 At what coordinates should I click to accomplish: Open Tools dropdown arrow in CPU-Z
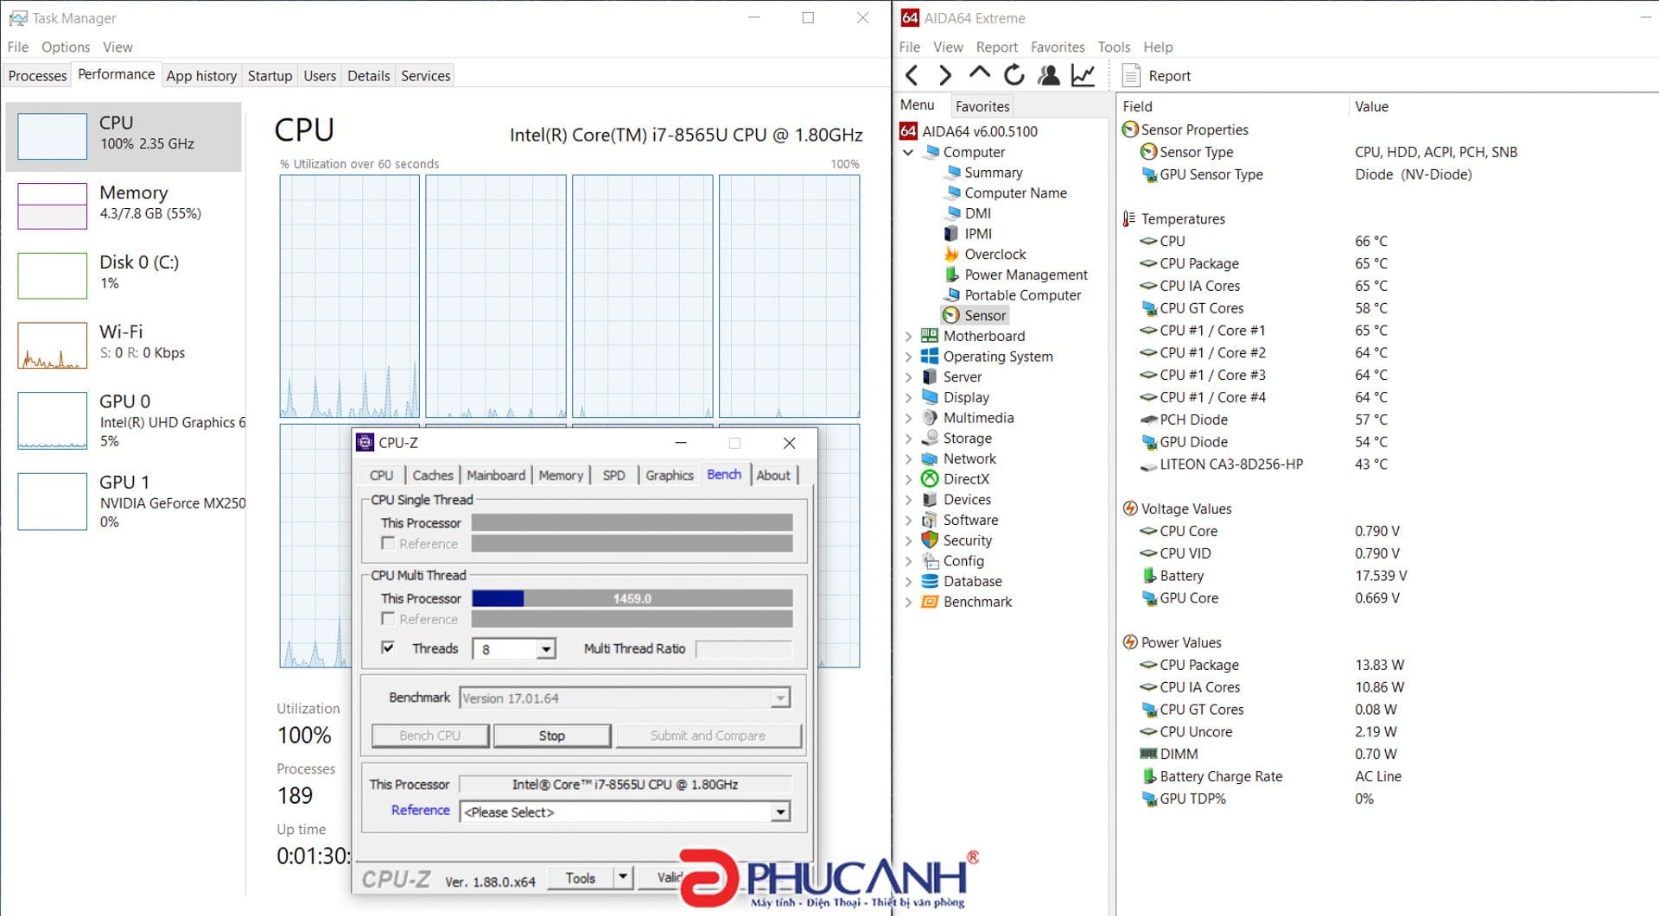pyautogui.click(x=623, y=878)
